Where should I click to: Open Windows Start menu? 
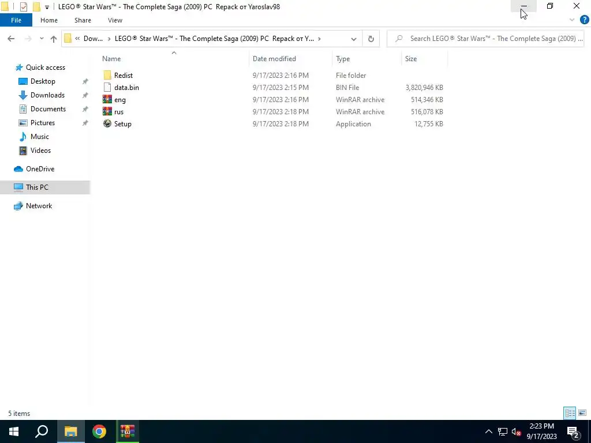tap(14, 431)
